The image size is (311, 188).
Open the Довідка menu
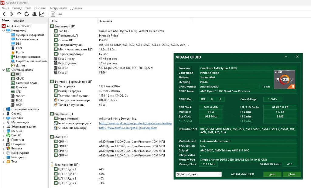(x=76, y=8)
